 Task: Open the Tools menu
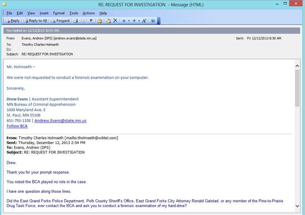(x=74, y=13)
